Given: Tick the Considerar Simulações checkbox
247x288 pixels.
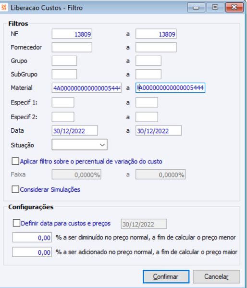Looking at the screenshot, I should tap(15, 189).
